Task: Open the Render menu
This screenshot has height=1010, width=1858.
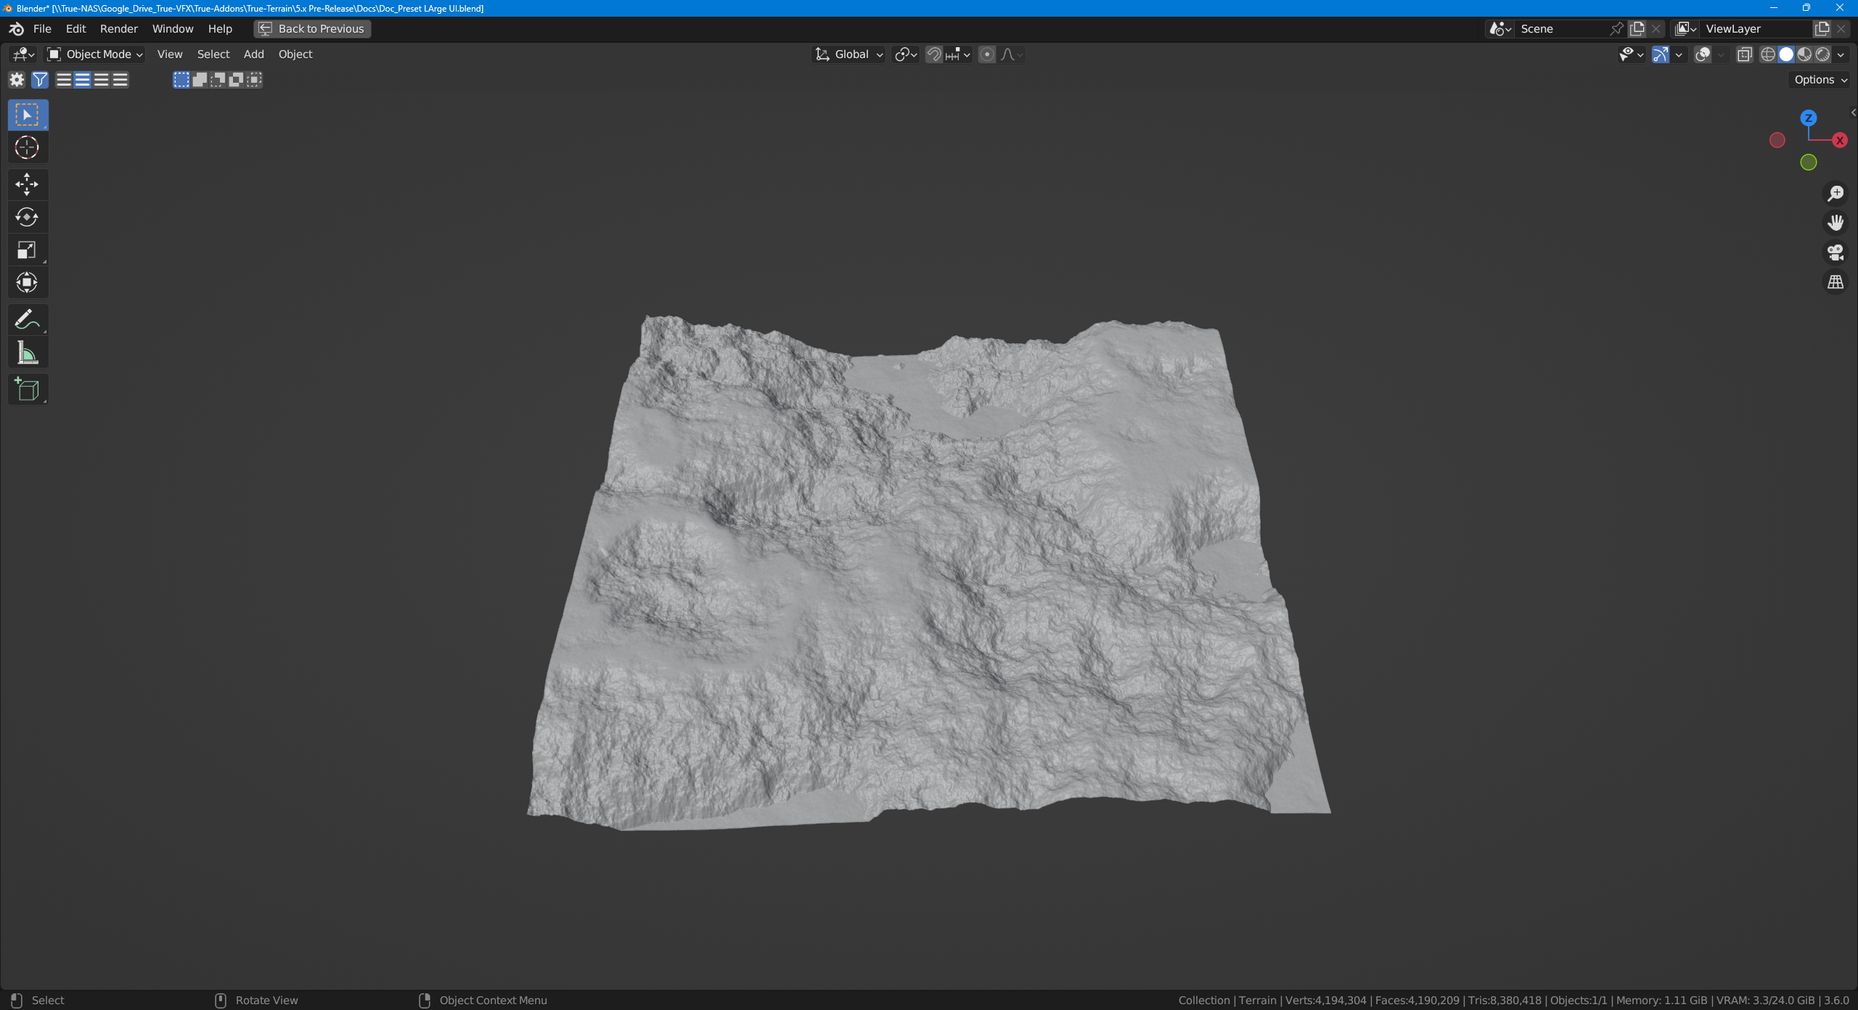Action: 118,29
